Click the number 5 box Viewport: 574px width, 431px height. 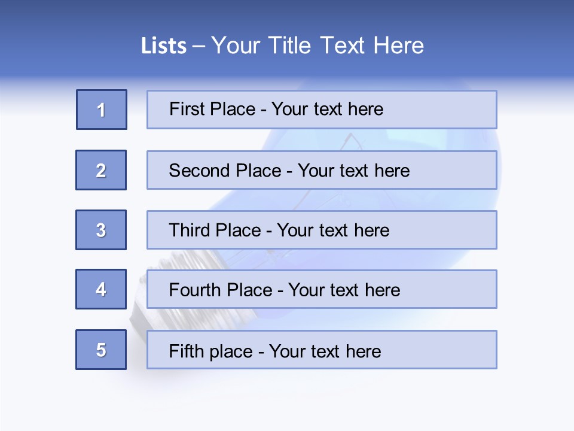coord(101,350)
